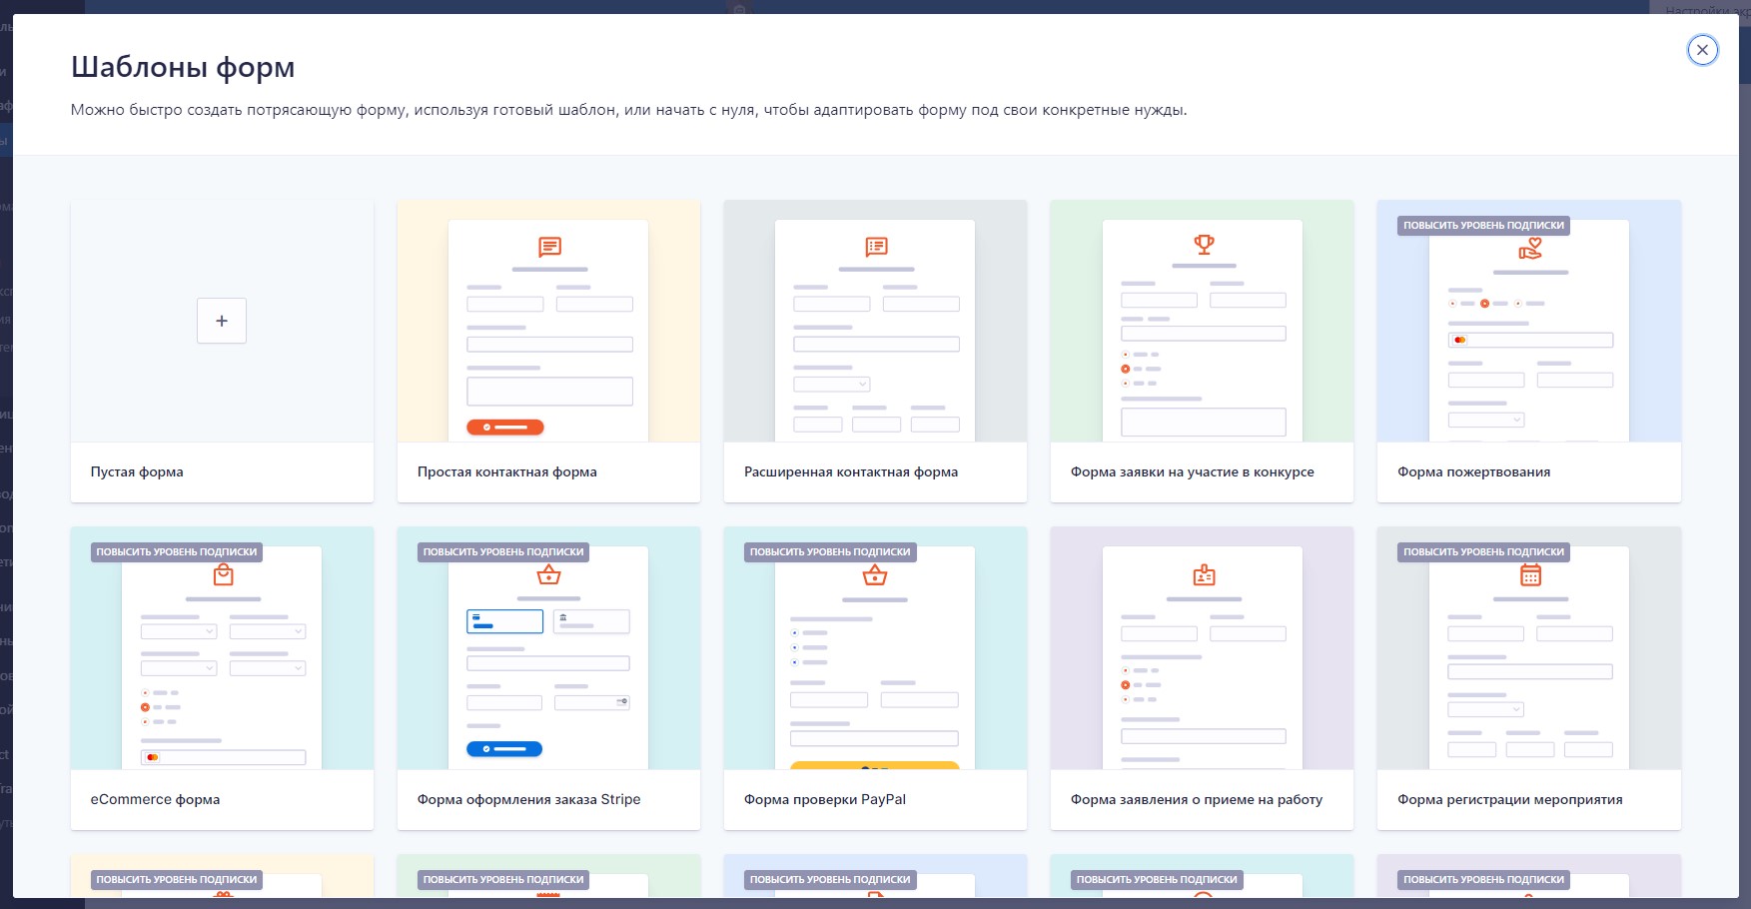Click the basket icon in Stripe form thumbnail
1751x909 pixels.
pyautogui.click(x=549, y=575)
